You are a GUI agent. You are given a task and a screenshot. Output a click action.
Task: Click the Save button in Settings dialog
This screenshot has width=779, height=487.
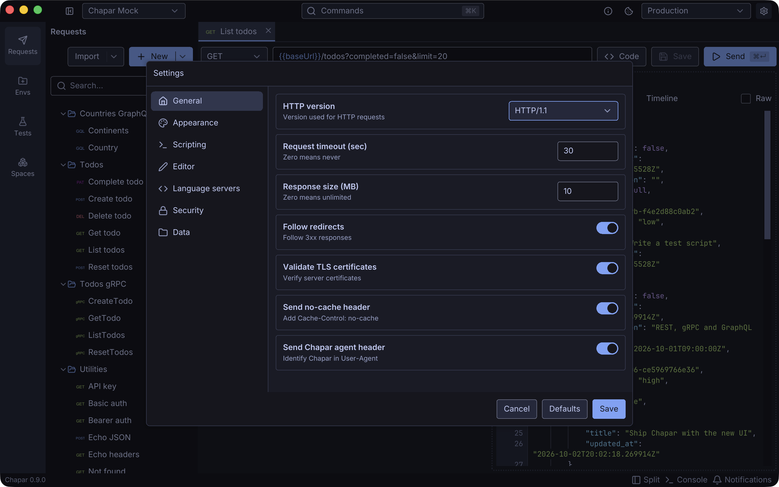[609, 409]
